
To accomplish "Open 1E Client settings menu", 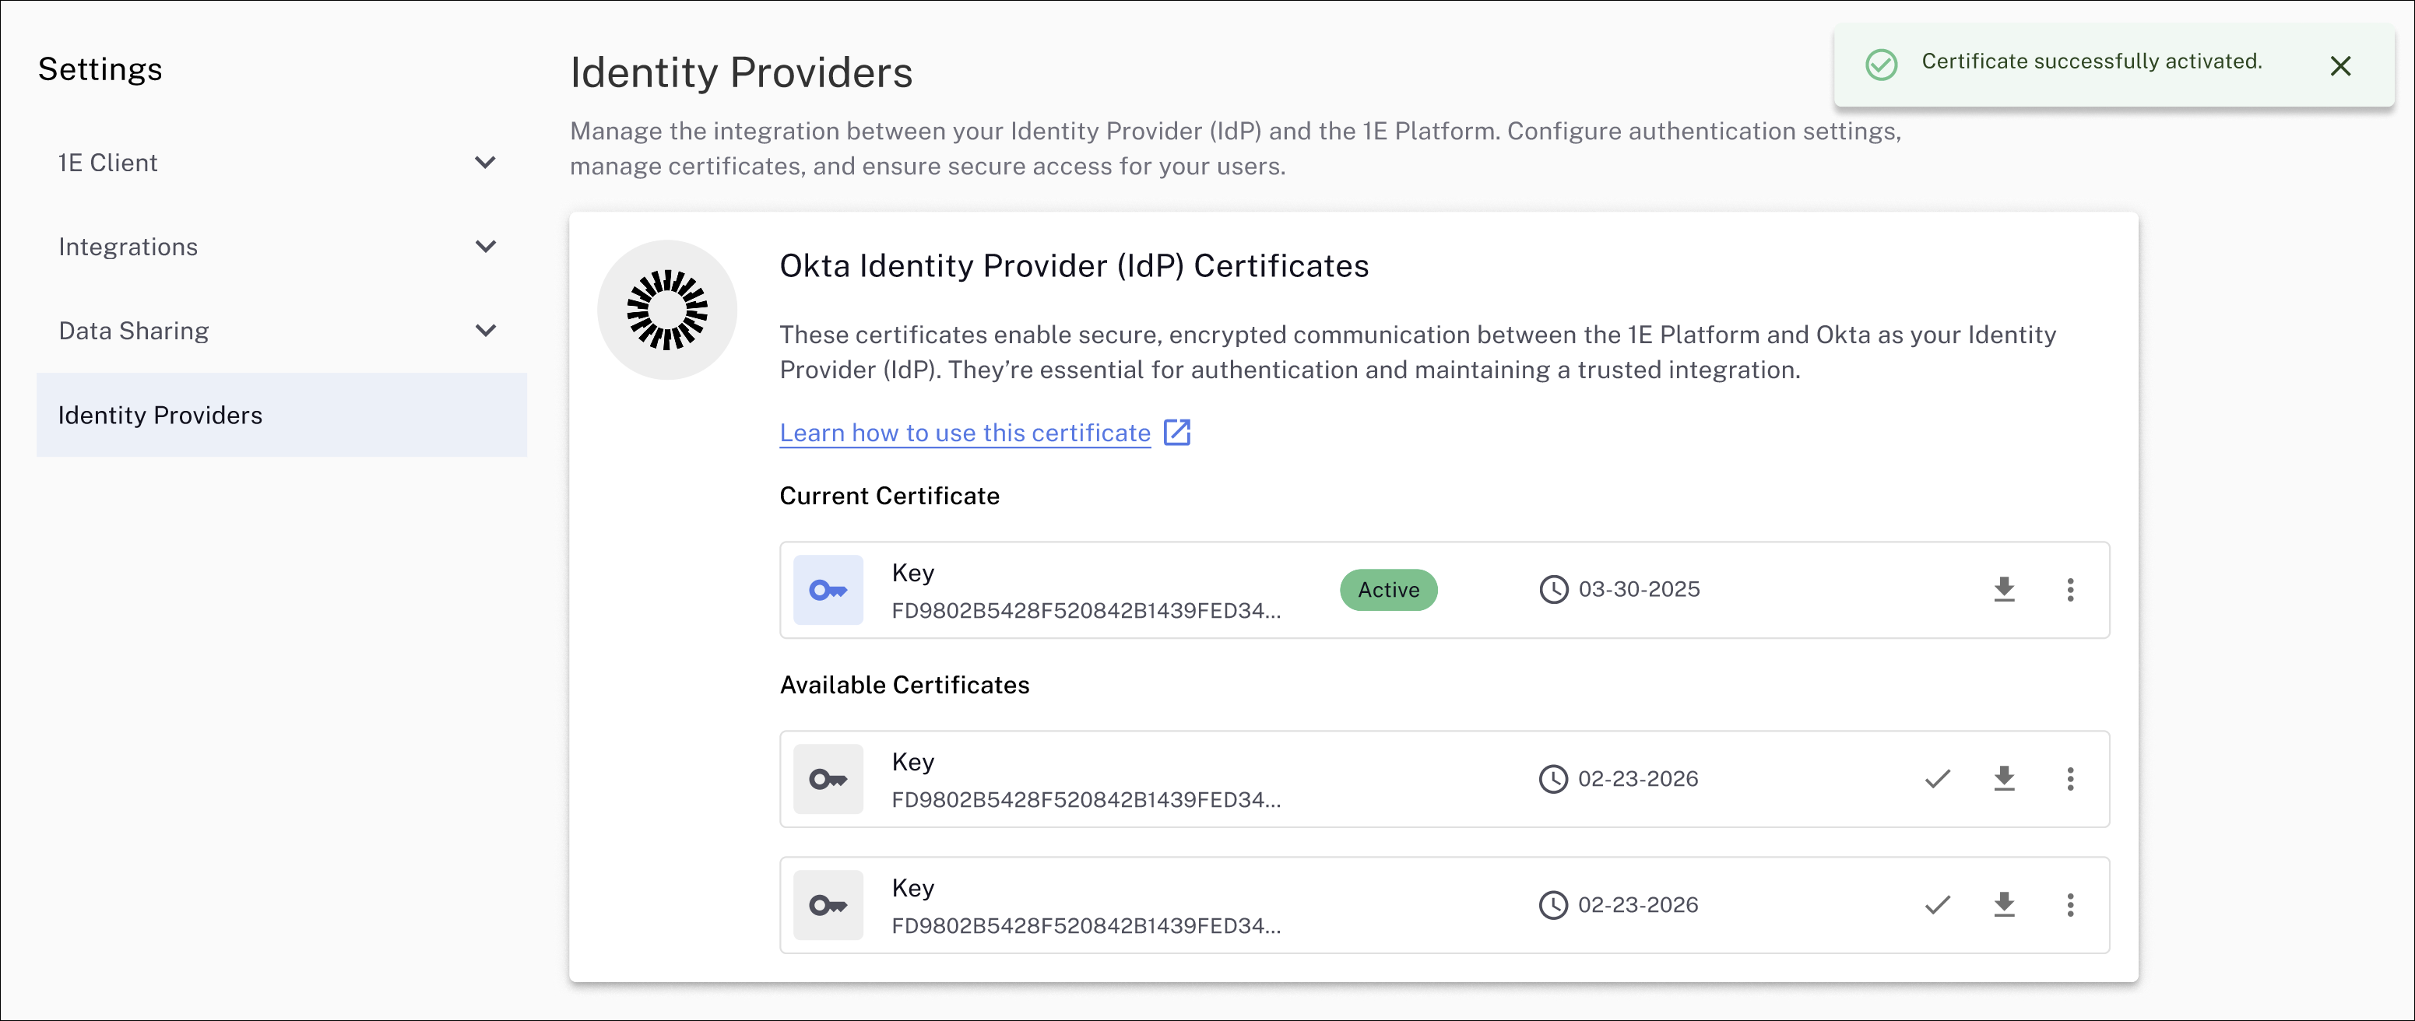I will click(x=281, y=162).
